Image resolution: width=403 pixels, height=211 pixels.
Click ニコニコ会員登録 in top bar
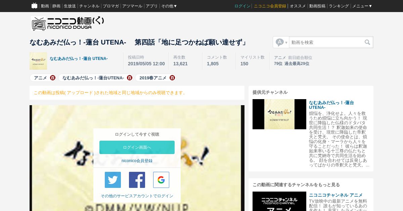point(270,6)
